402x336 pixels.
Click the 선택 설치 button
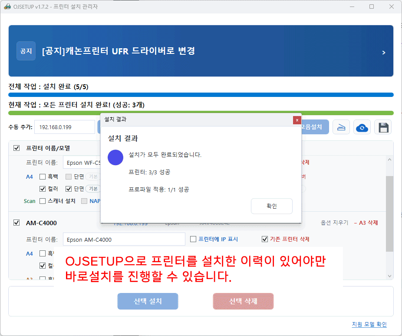[148, 301]
